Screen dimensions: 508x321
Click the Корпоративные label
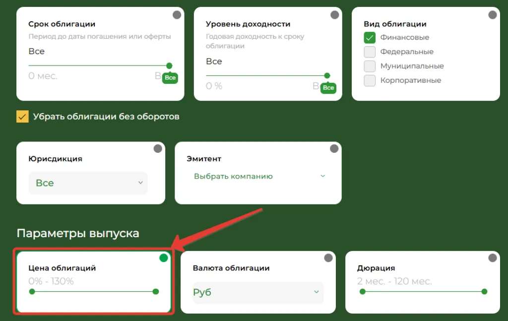click(x=411, y=80)
